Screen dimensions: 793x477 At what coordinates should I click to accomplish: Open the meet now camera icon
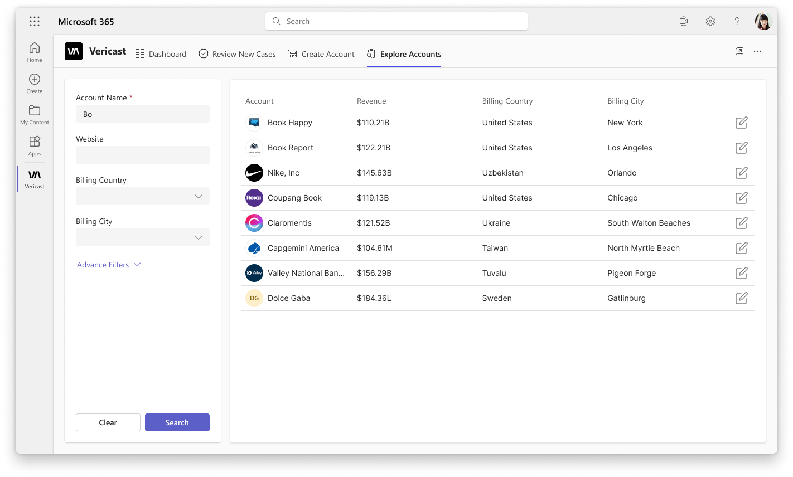point(684,21)
